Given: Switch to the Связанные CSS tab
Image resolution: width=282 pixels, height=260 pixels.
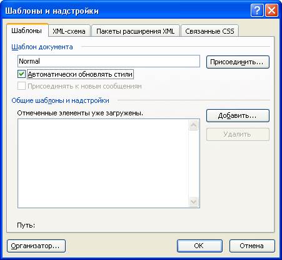Looking at the screenshot, I should tap(209, 31).
